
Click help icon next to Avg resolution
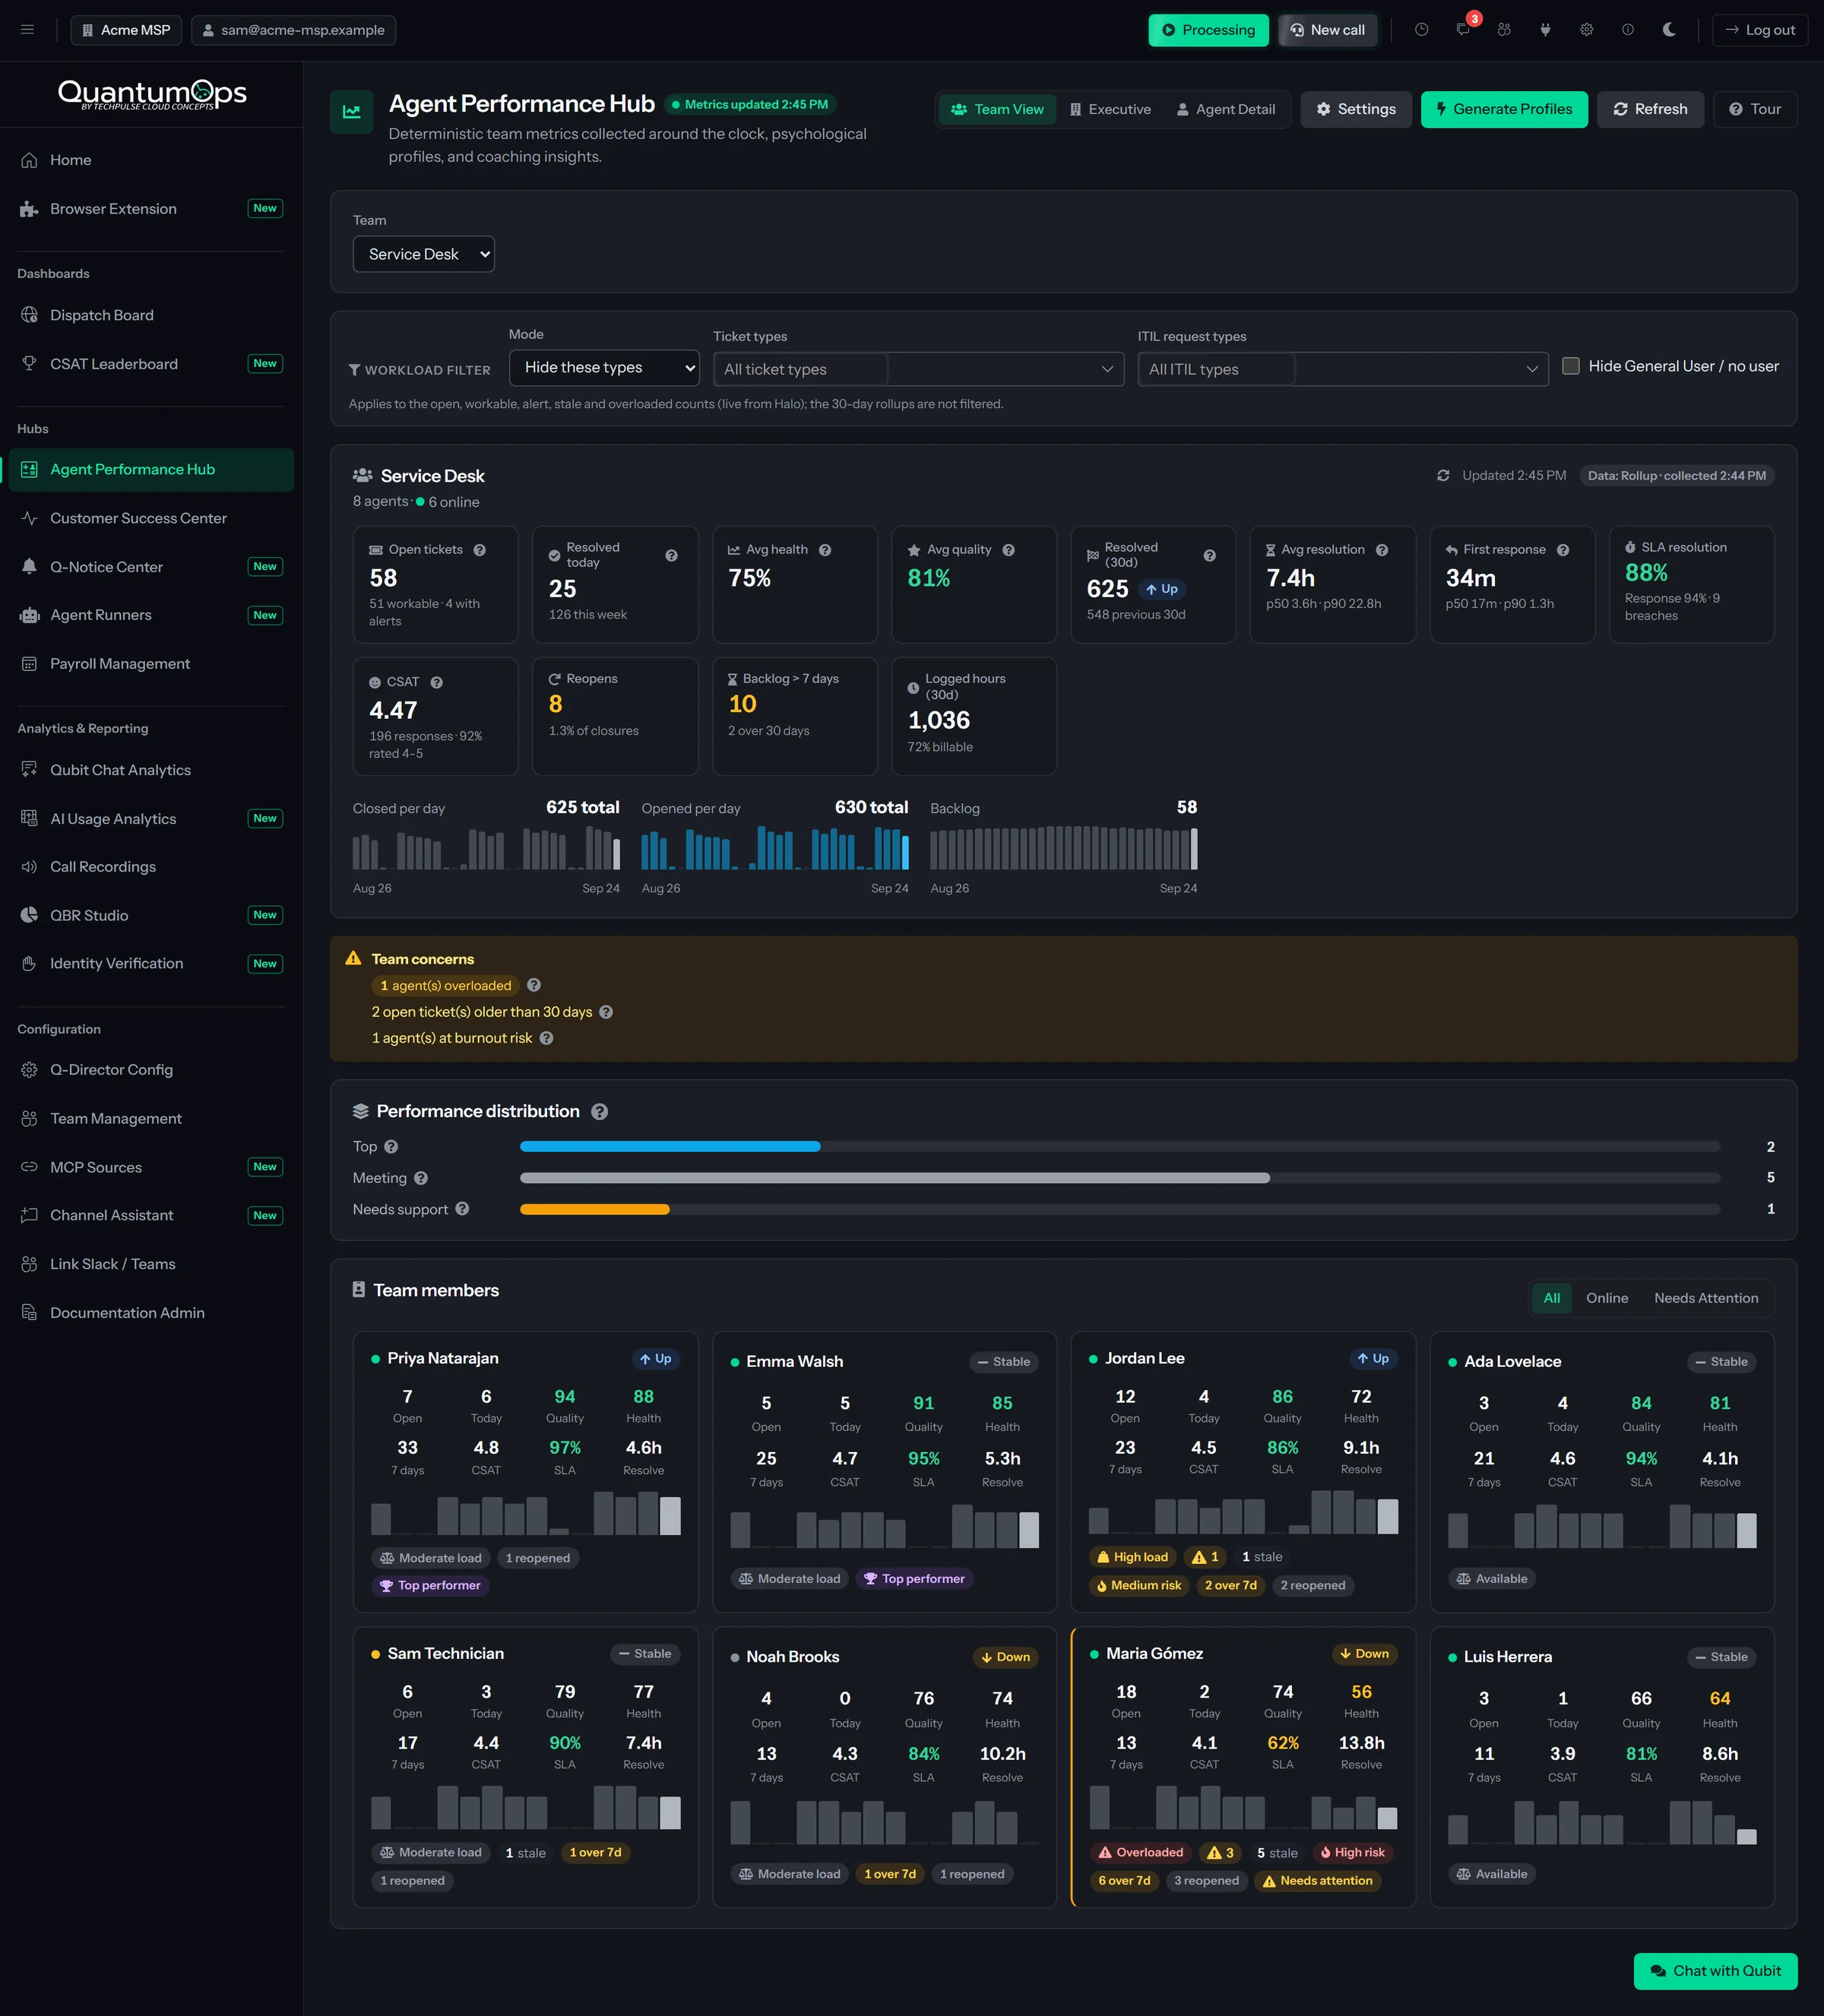[x=1382, y=550]
